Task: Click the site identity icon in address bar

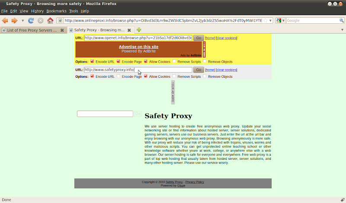Action: [x=60, y=20]
